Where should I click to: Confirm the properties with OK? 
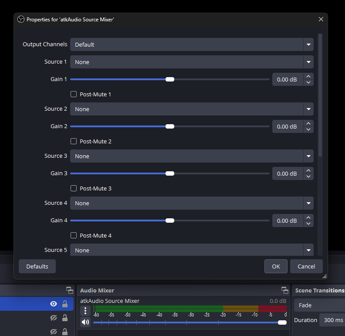tap(276, 266)
